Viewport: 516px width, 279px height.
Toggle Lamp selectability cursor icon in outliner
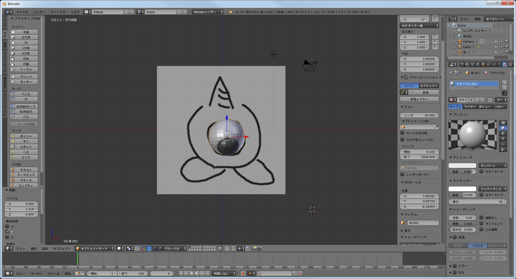[501, 47]
